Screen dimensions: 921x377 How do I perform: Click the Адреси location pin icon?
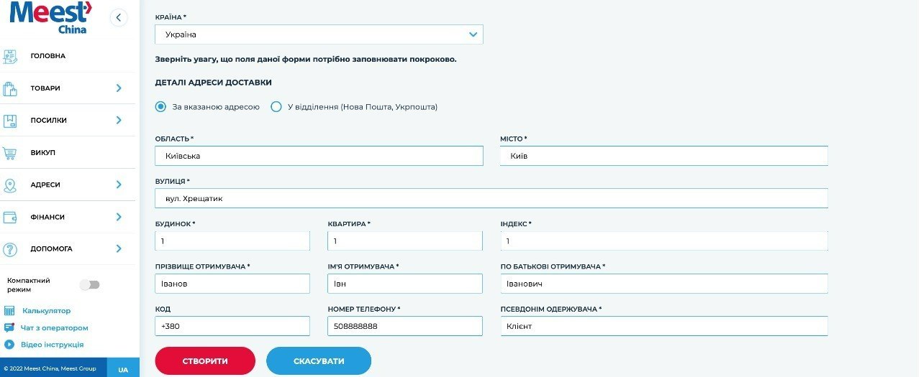pyautogui.click(x=10, y=185)
